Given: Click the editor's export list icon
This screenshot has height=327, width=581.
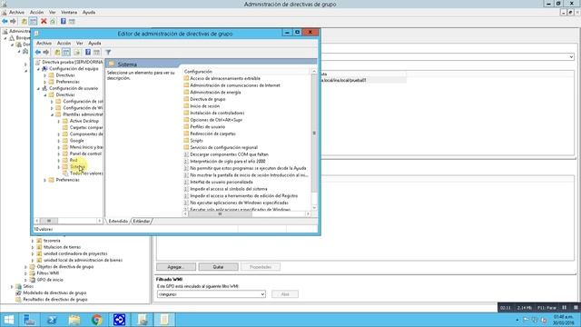Looking at the screenshot, I should [76, 53].
